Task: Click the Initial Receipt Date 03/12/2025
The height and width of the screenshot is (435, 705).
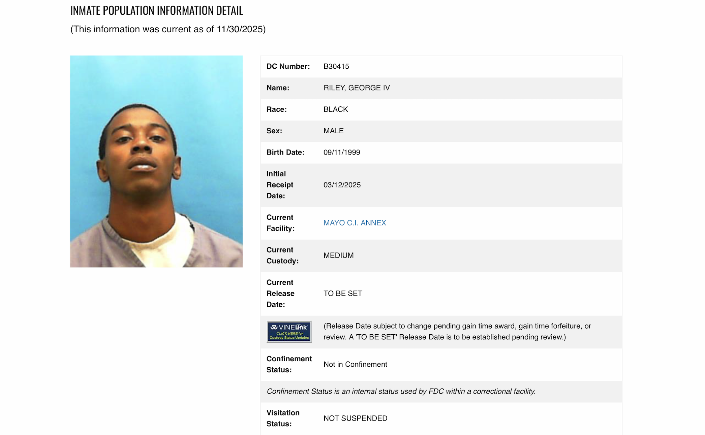Action: point(342,185)
